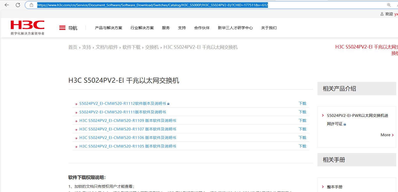Open the CMW520-R1105 版本软件及说明书 link
398x192 pixels.
[x=128, y=146]
